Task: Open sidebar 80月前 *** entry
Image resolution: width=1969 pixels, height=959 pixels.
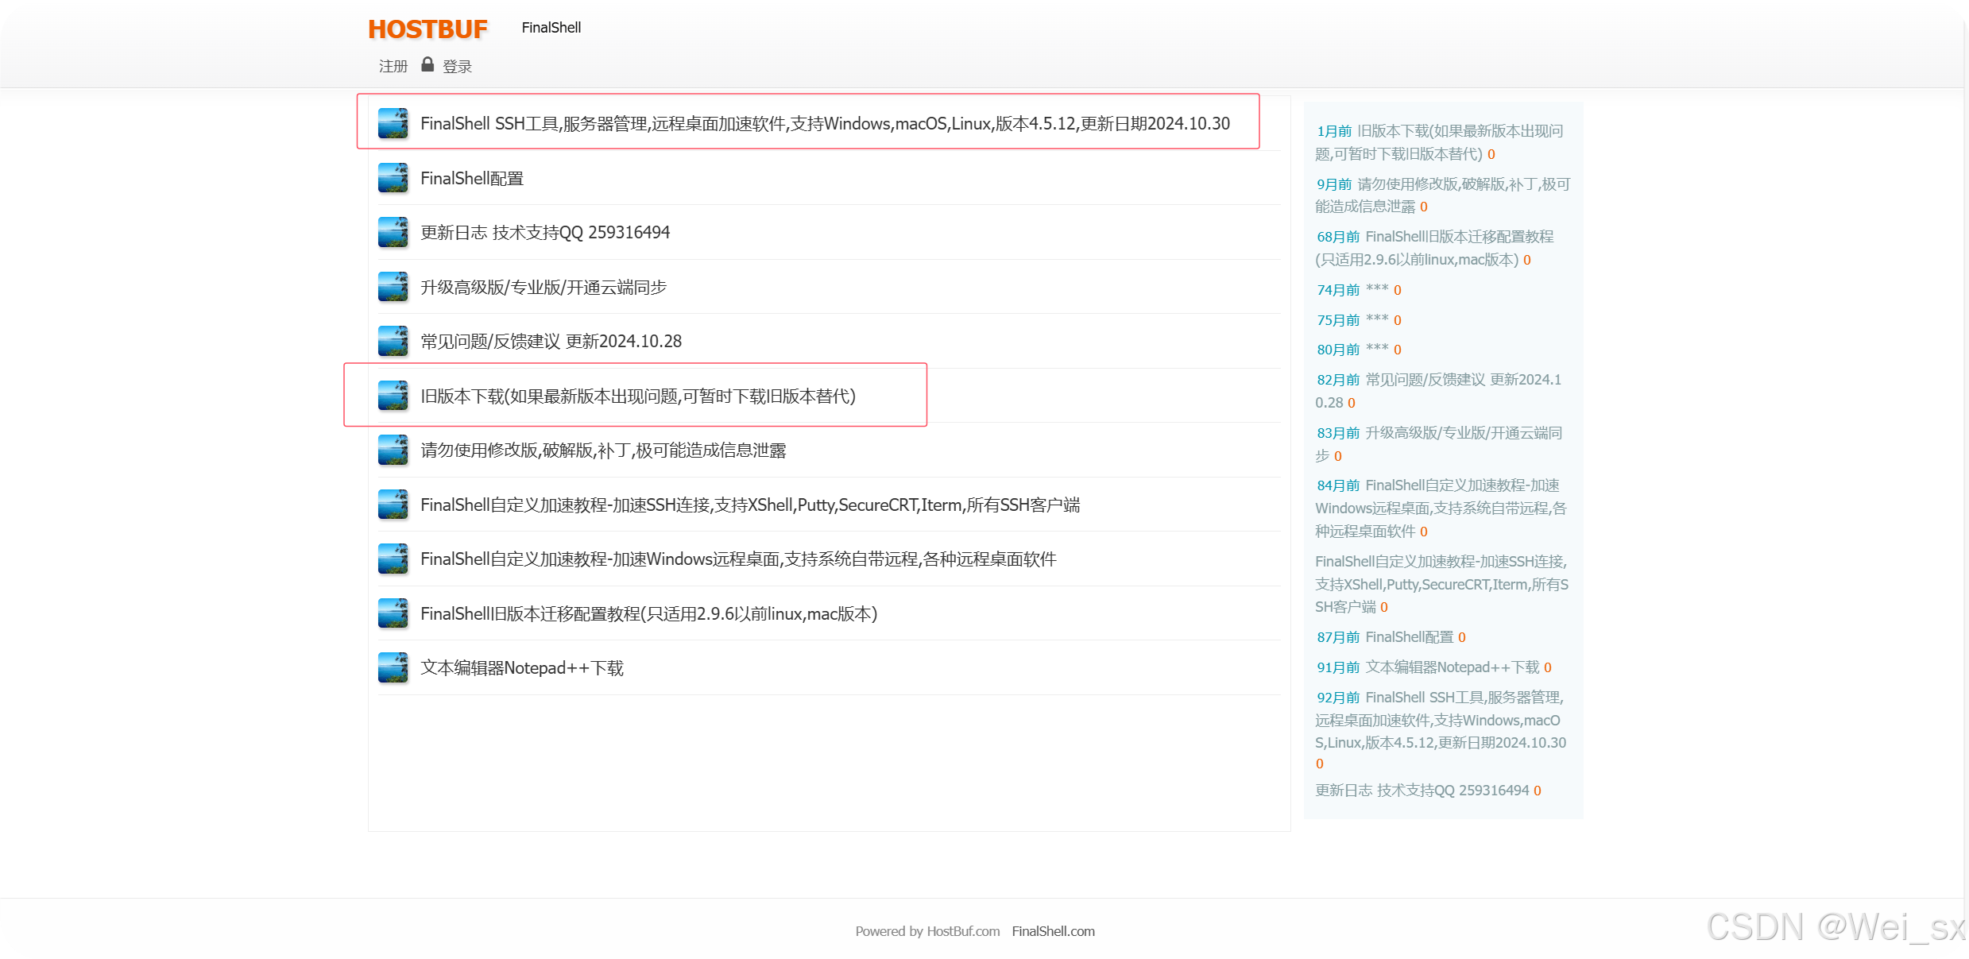Action: [x=1377, y=350]
